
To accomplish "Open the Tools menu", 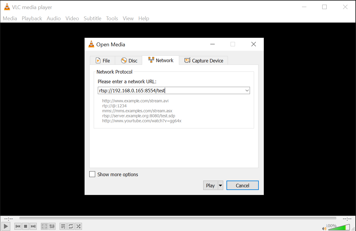I will pos(112,18).
